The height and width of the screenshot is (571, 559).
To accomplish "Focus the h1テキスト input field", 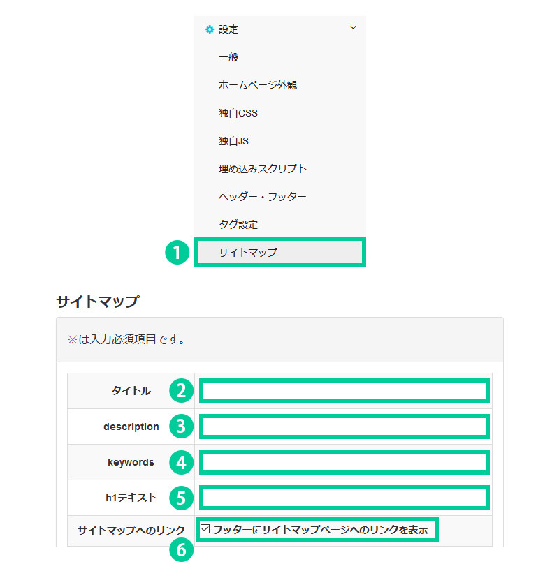I will [344, 498].
